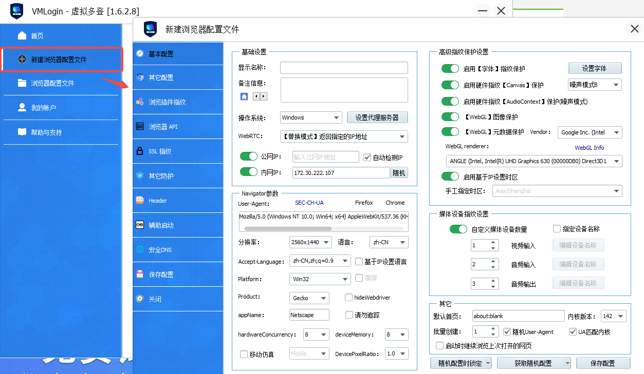Click the 设置代理服务器 button

pos(377,117)
